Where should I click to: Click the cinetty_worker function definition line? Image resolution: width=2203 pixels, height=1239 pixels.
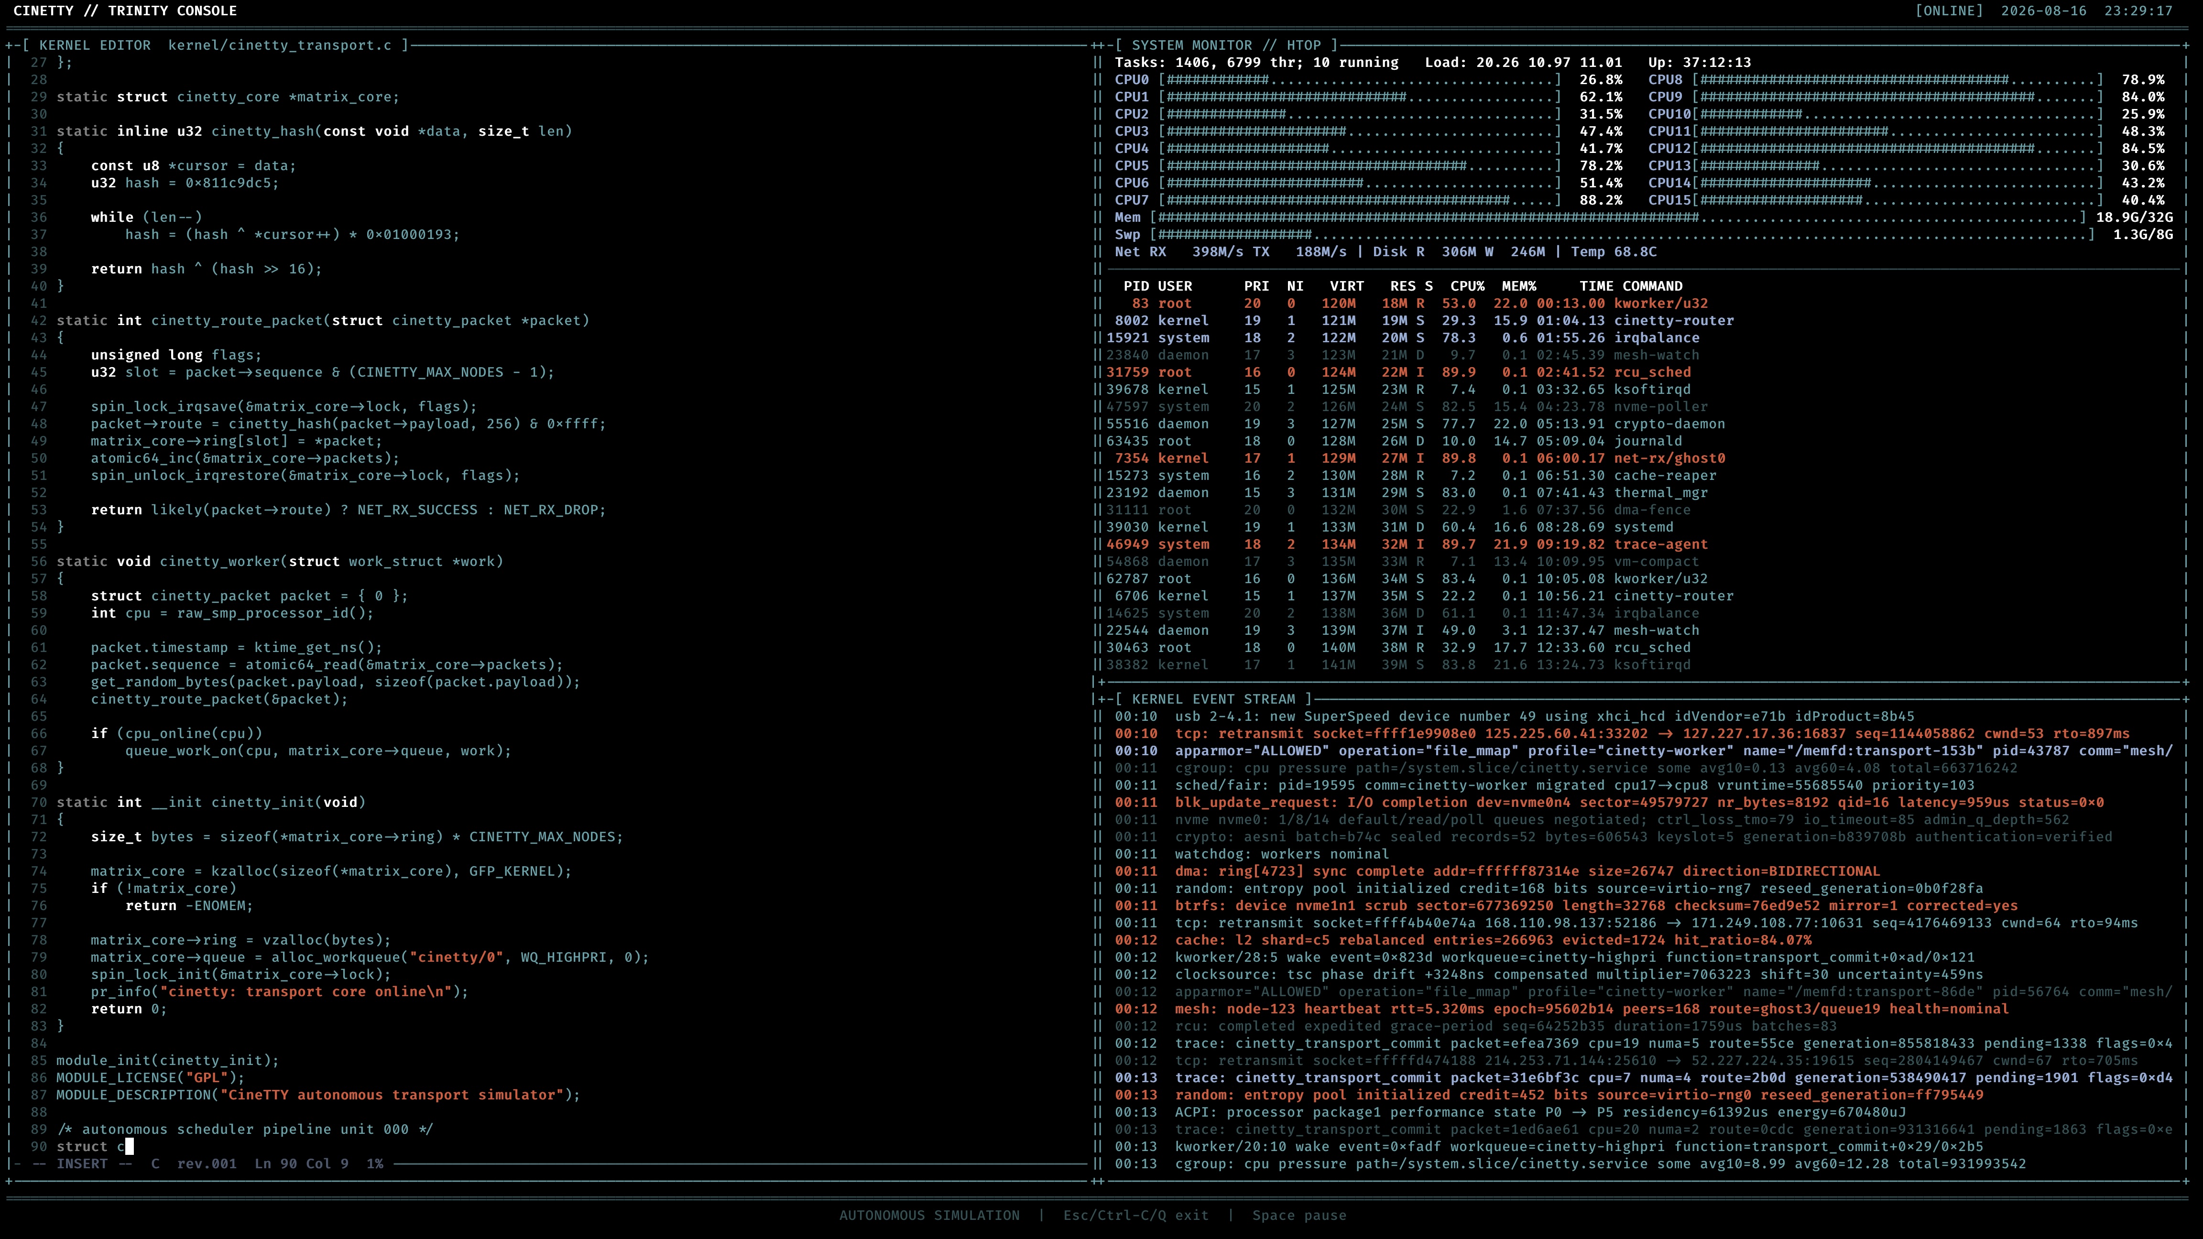click(280, 562)
